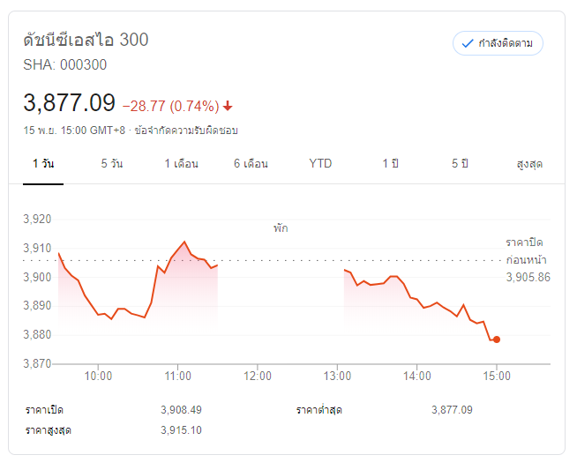This screenshot has height=470, width=577.
Task: Switch to the 1 ปี tab
Action: 390,164
